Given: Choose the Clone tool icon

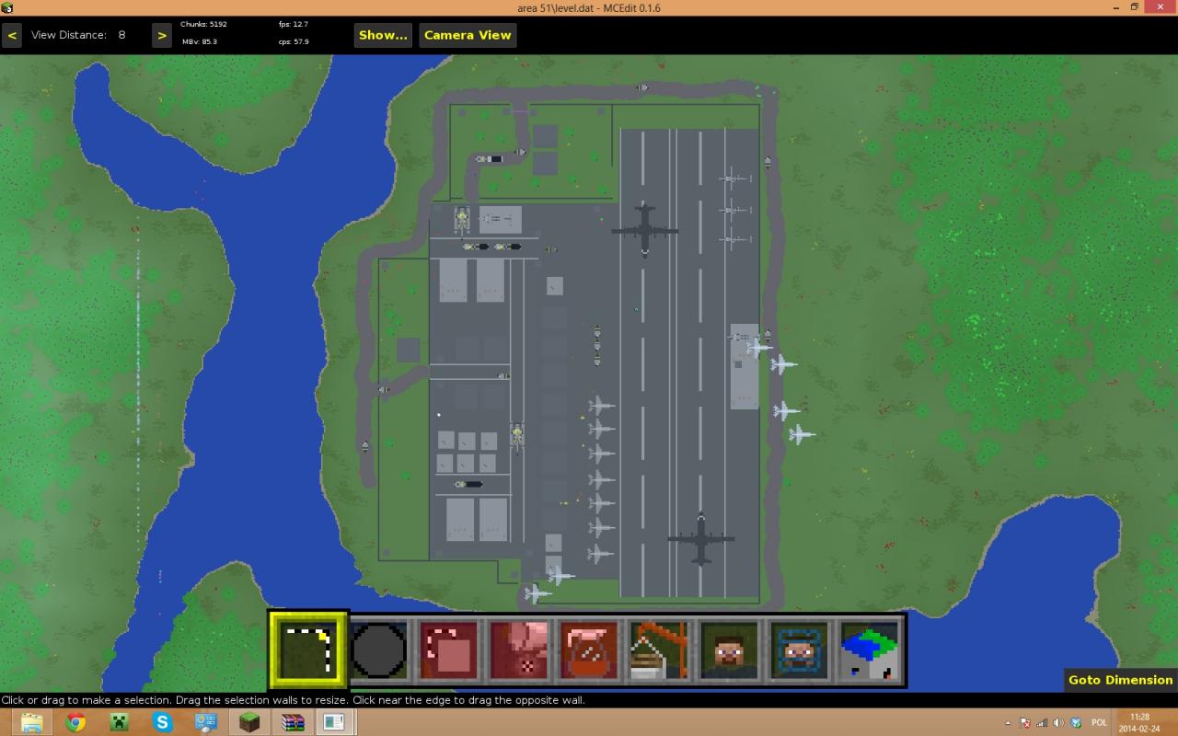Looking at the screenshot, I should point(449,650).
